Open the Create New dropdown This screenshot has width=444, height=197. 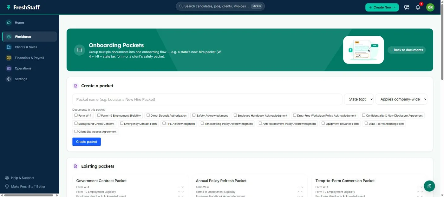(x=382, y=7)
